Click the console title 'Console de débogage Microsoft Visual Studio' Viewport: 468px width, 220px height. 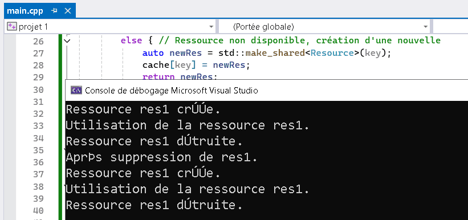[172, 90]
